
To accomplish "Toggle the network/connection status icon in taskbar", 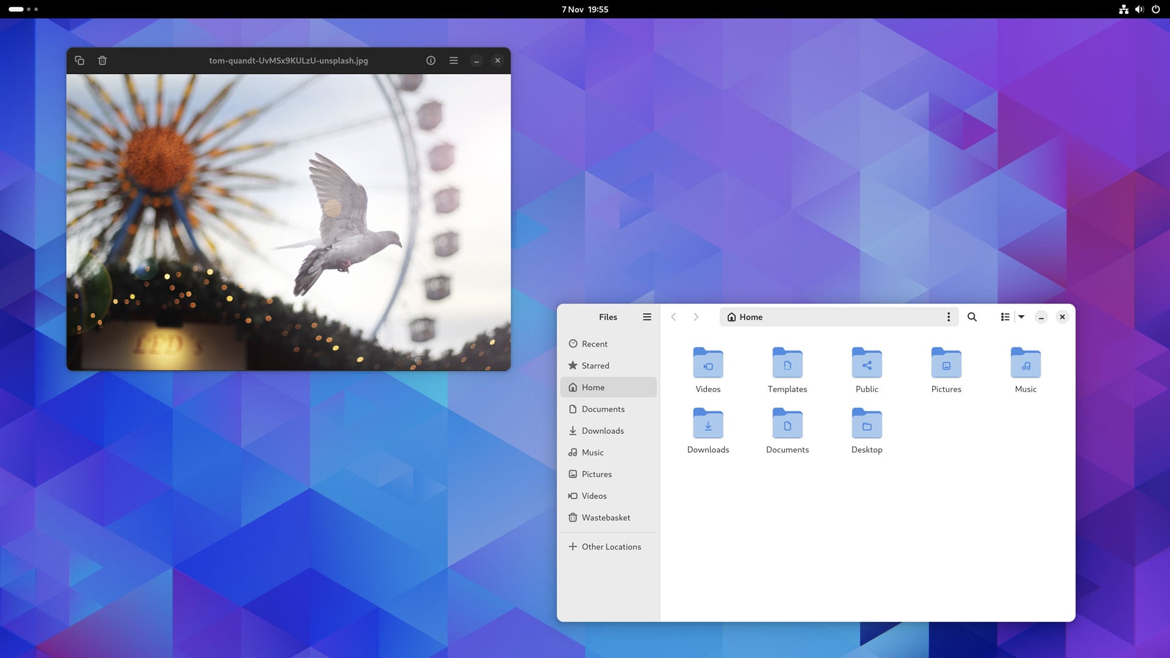I will (x=1124, y=9).
